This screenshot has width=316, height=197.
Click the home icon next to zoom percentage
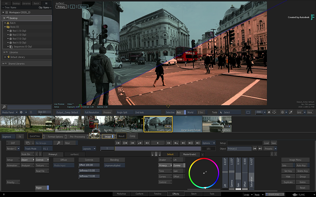pos(269,112)
